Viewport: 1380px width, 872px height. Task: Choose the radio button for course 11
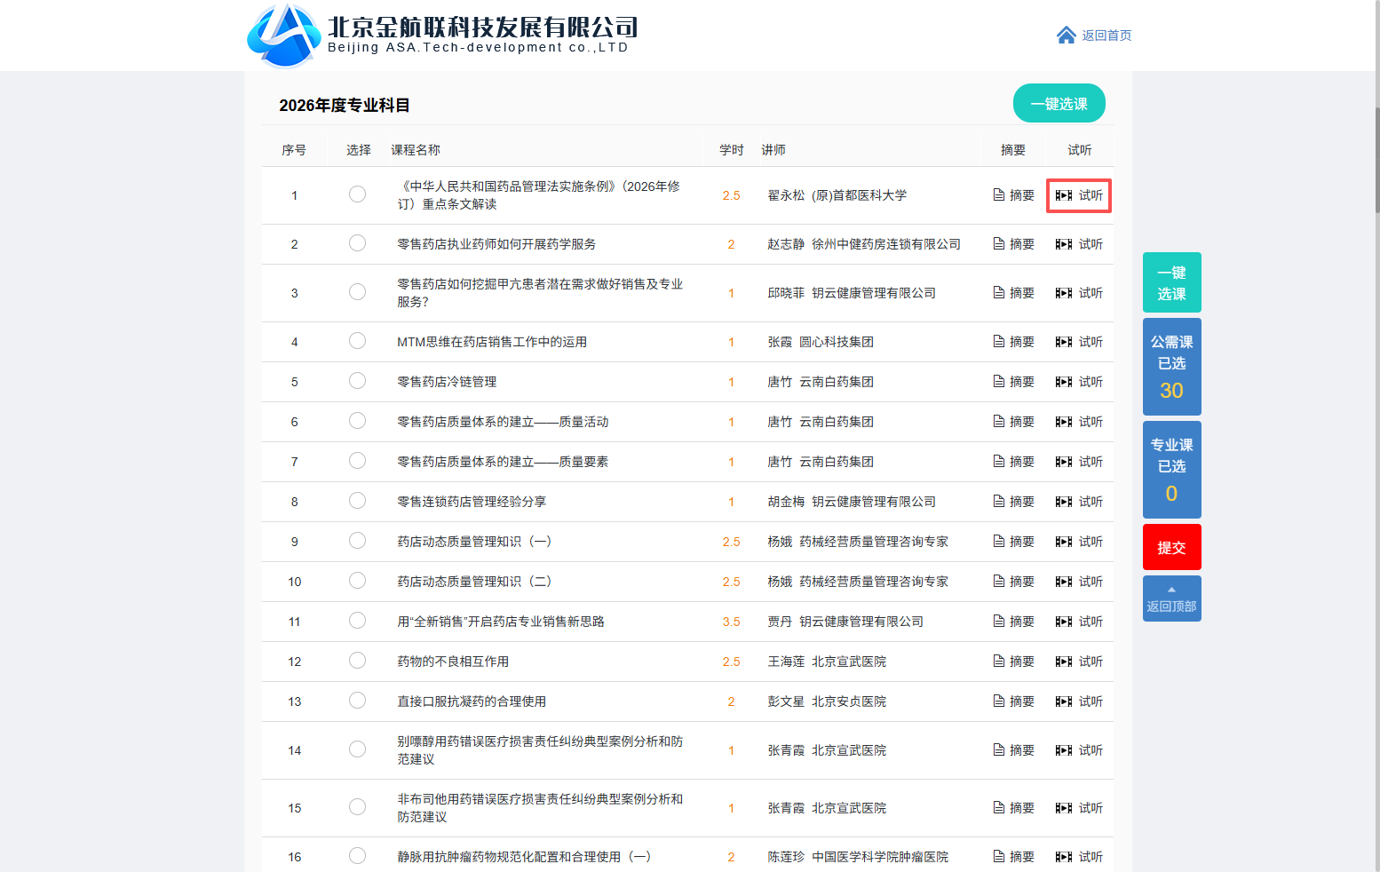click(357, 621)
